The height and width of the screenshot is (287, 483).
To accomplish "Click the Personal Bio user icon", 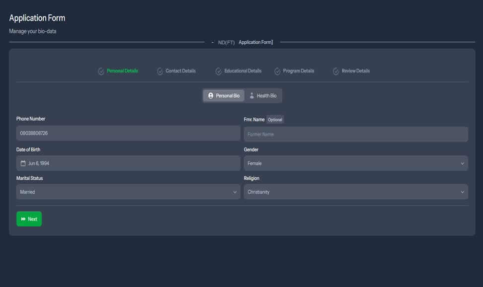I will coord(211,96).
